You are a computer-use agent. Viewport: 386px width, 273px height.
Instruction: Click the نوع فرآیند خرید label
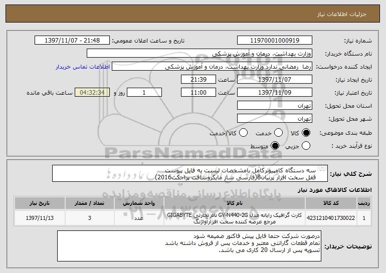[352, 146]
